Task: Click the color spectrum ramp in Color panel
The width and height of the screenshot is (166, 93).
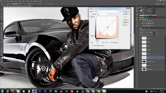Action: 148,16
